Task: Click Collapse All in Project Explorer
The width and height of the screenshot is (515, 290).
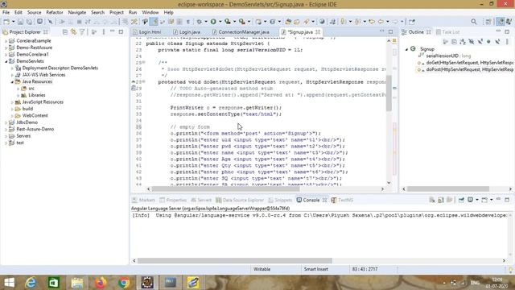Action: tap(65, 32)
